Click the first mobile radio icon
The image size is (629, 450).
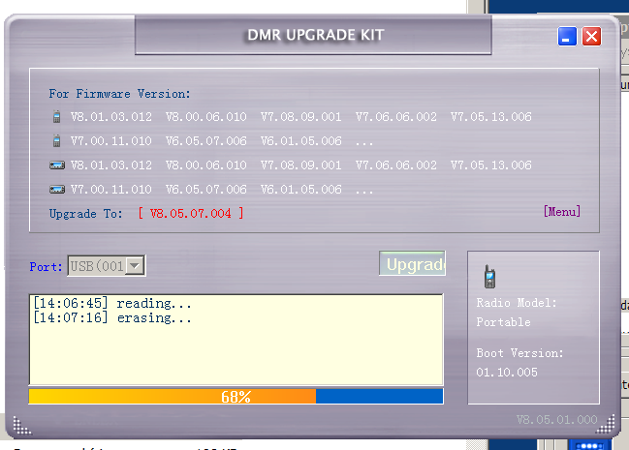[57, 165]
